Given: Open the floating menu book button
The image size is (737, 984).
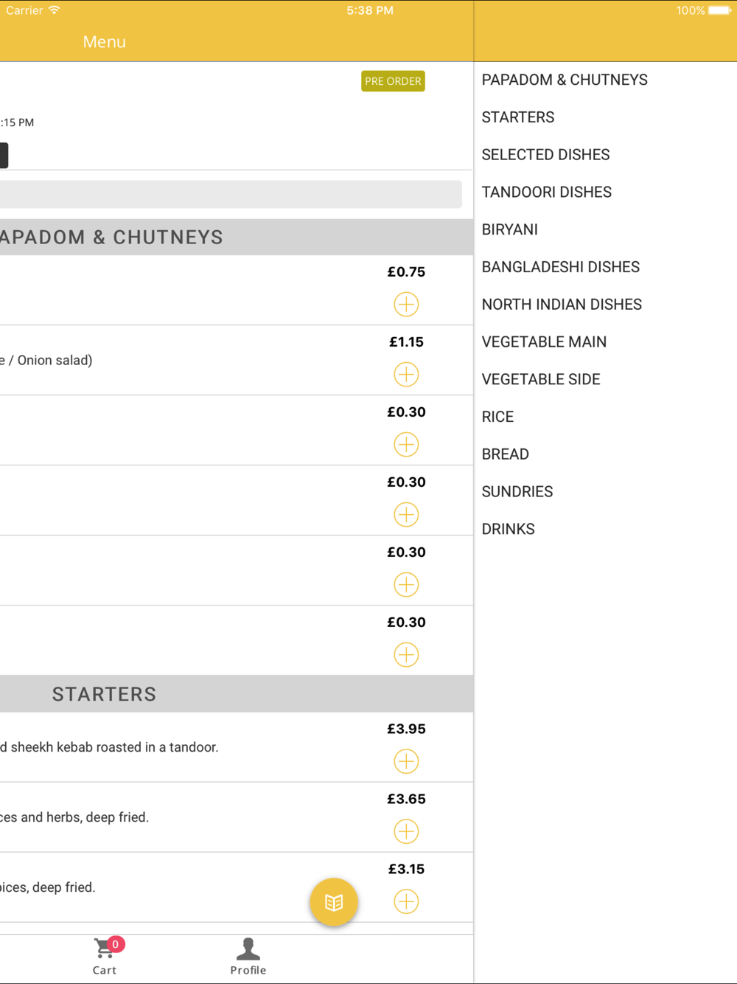Looking at the screenshot, I should 334,902.
